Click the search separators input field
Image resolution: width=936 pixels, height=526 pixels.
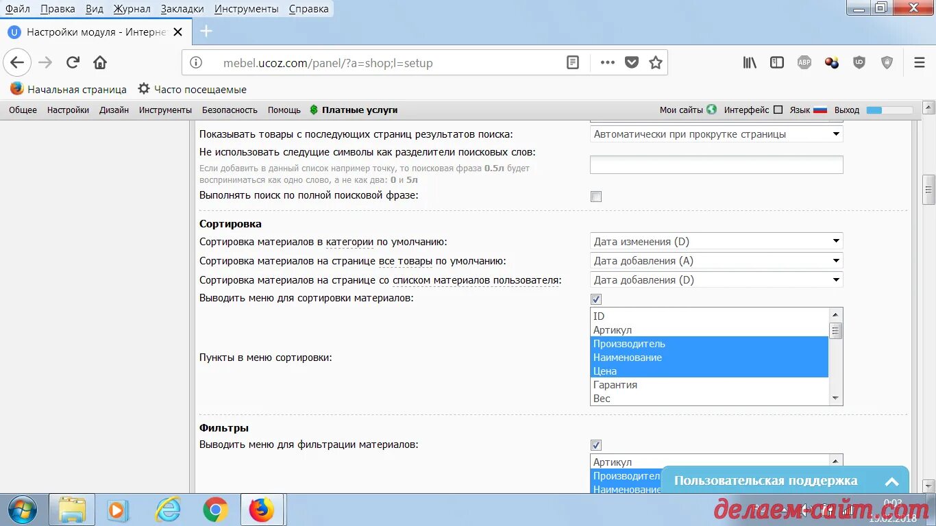716,164
